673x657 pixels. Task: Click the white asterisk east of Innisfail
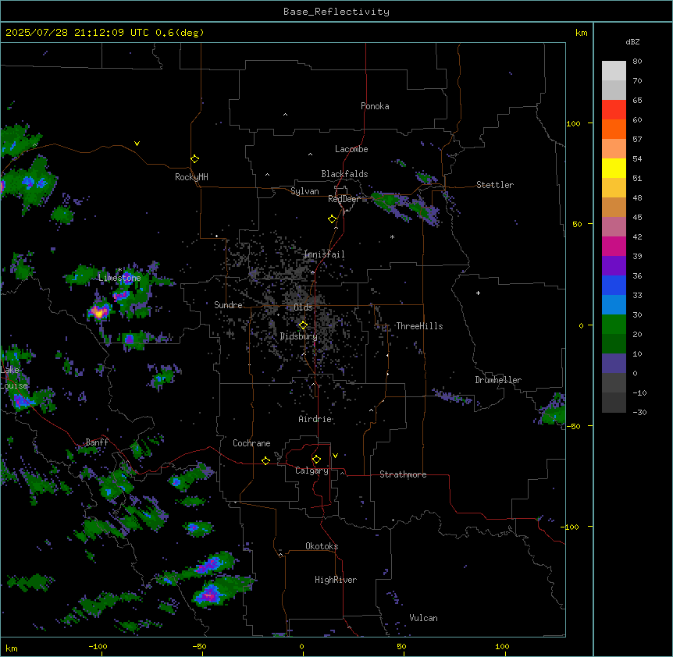click(392, 236)
